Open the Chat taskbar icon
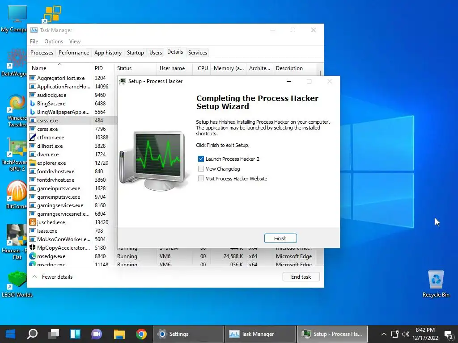 click(x=97, y=334)
